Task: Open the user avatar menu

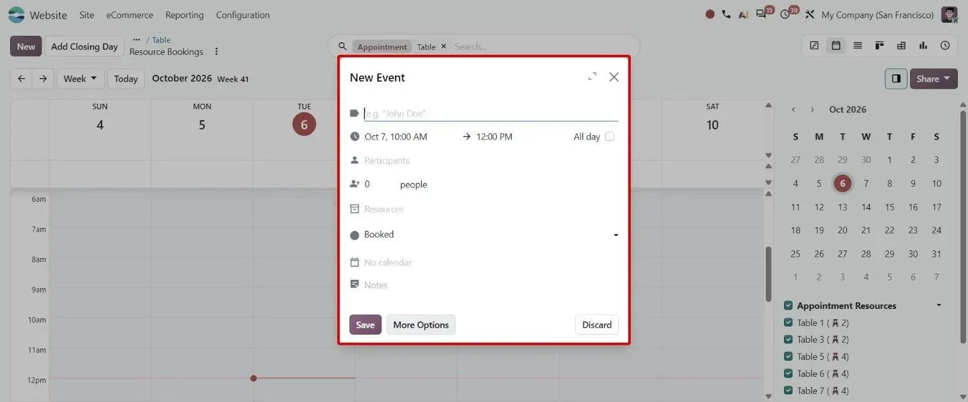Action: point(950,14)
